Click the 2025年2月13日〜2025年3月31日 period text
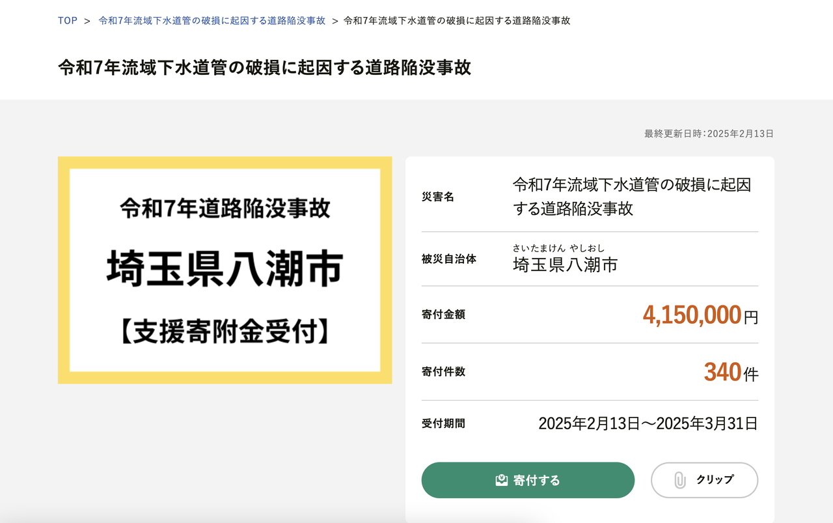 pos(648,423)
